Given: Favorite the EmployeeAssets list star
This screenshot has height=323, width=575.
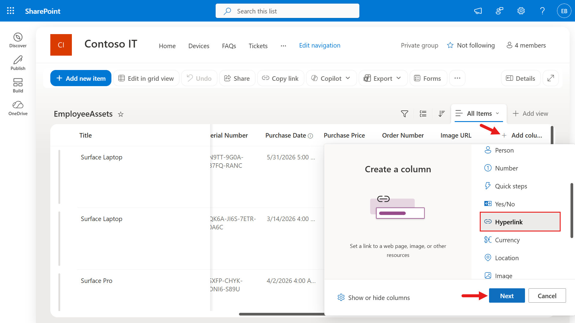Looking at the screenshot, I should tap(121, 114).
